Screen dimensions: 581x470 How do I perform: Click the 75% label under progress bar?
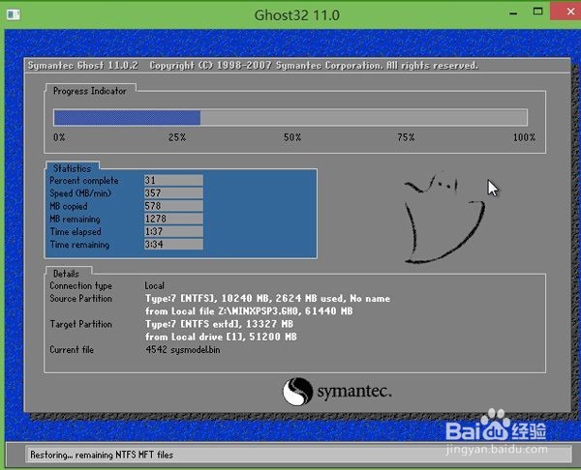(x=406, y=137)
